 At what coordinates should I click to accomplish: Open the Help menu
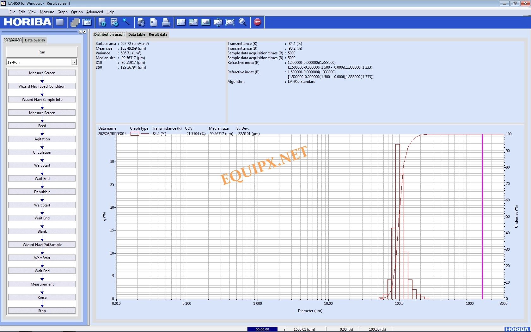click(x=110, y=12)
